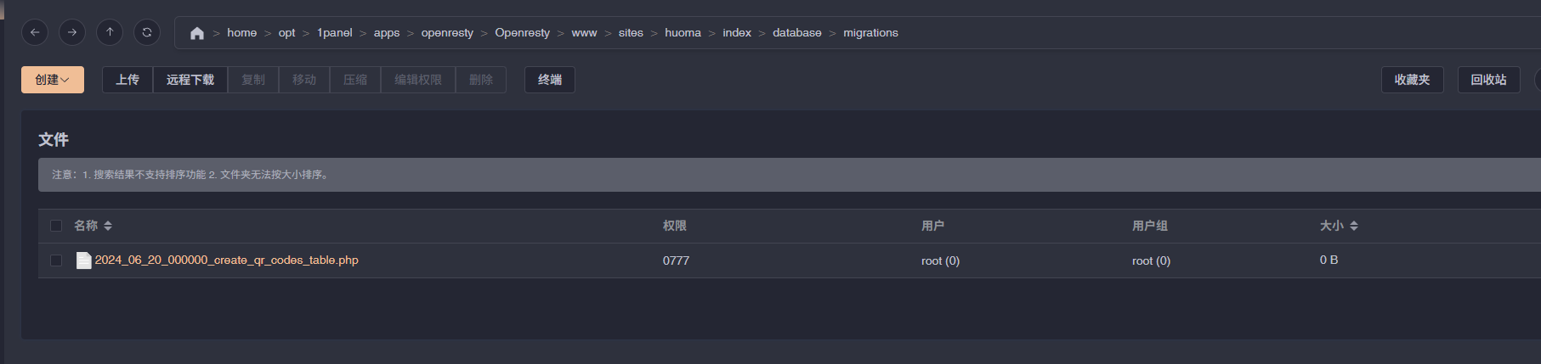Jump to the huoma breadcrumb folder
Viewport: 1541px width, 364px height.
pyautogui.click(x=683, y=33)
